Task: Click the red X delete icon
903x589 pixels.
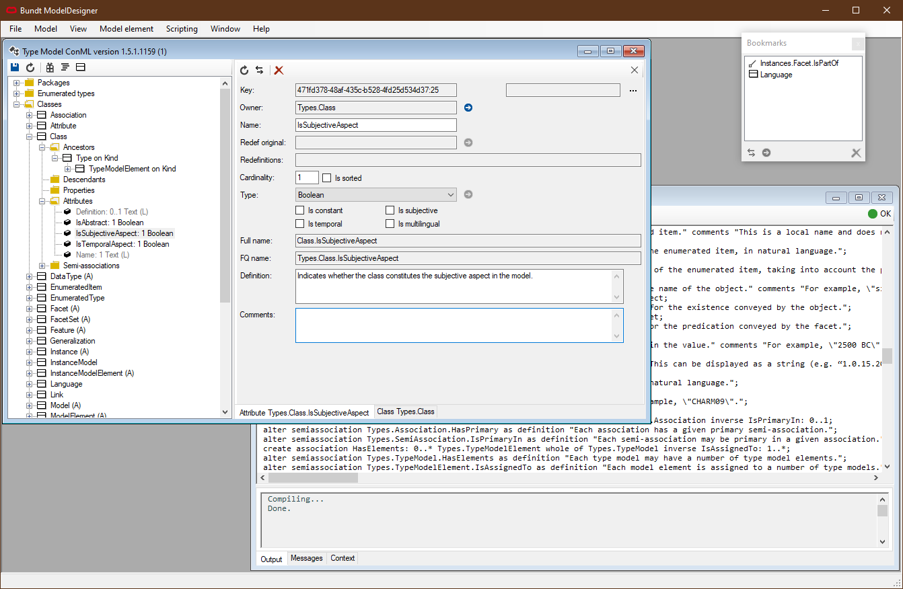Action: point(279,70)
